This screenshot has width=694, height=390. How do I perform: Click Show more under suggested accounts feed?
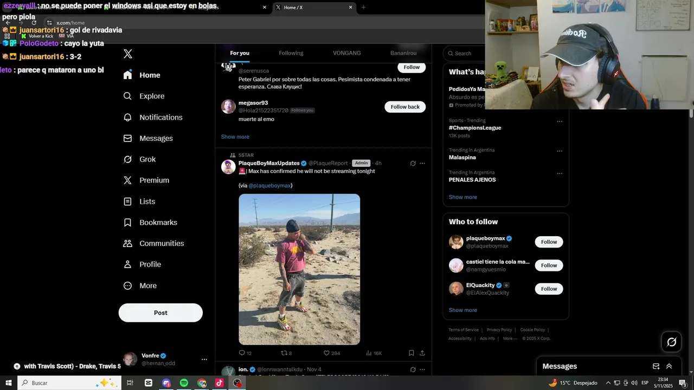(235, 137)
